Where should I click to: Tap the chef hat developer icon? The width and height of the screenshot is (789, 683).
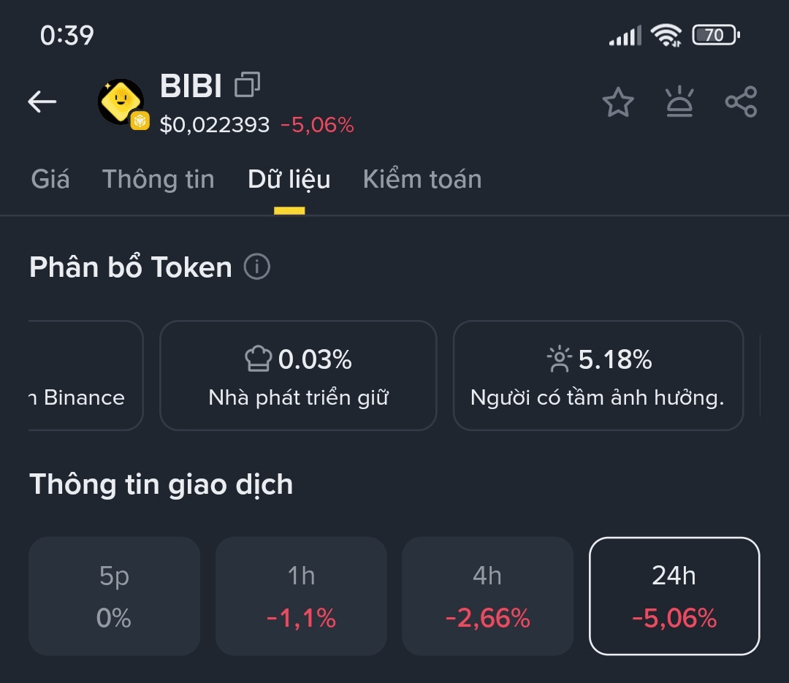click(x=258, y=359)
